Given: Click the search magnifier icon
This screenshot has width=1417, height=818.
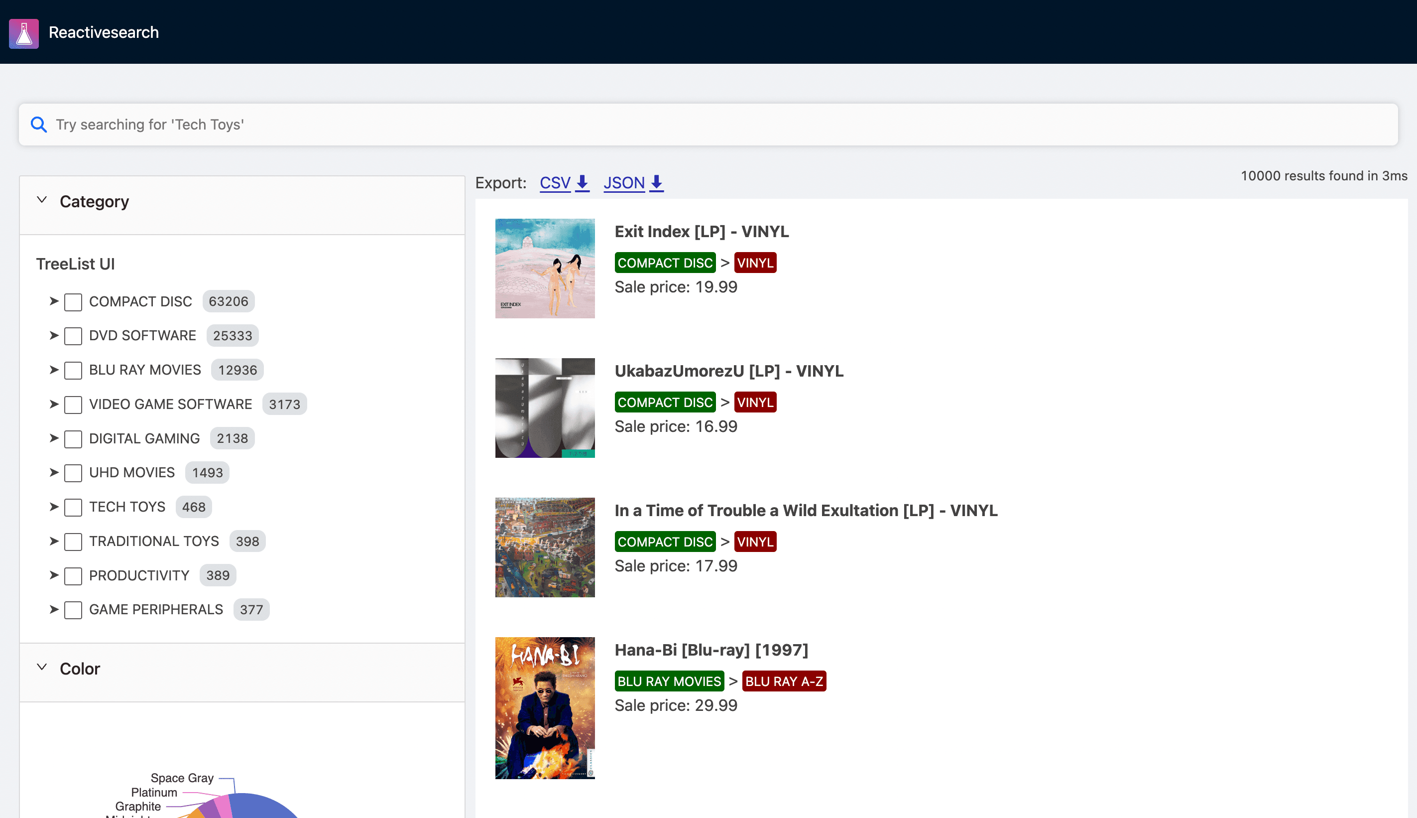Looking at the screenshot, I should coord(38,124).
